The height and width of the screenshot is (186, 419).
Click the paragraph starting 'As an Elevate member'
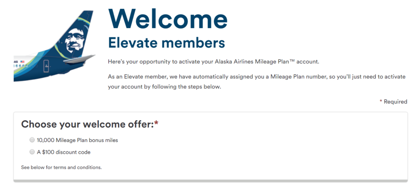point(257,82)
